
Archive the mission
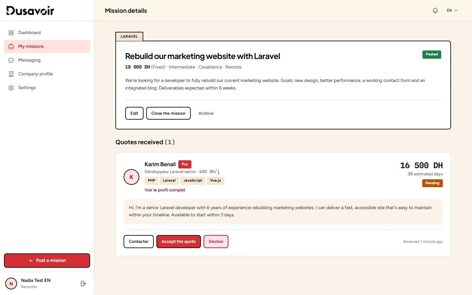point(206,113)
